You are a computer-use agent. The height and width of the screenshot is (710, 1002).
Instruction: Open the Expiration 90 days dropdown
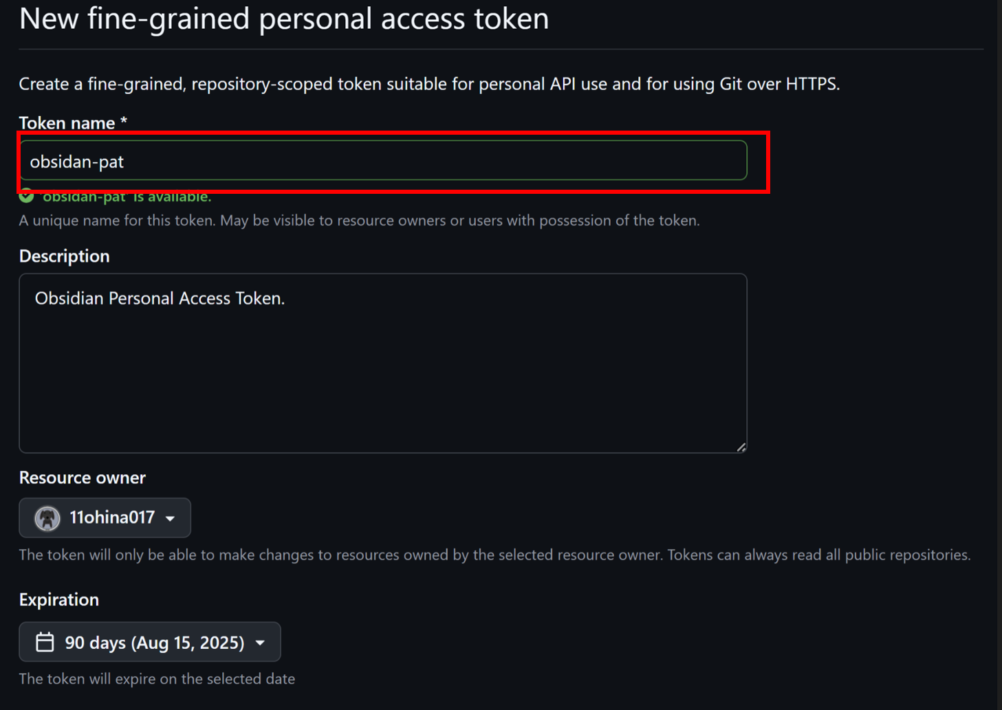(150, 642)
